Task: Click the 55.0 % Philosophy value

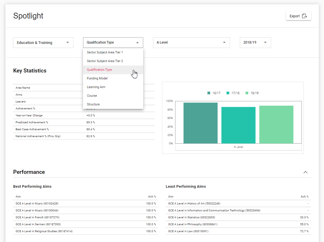Action: 304,224
